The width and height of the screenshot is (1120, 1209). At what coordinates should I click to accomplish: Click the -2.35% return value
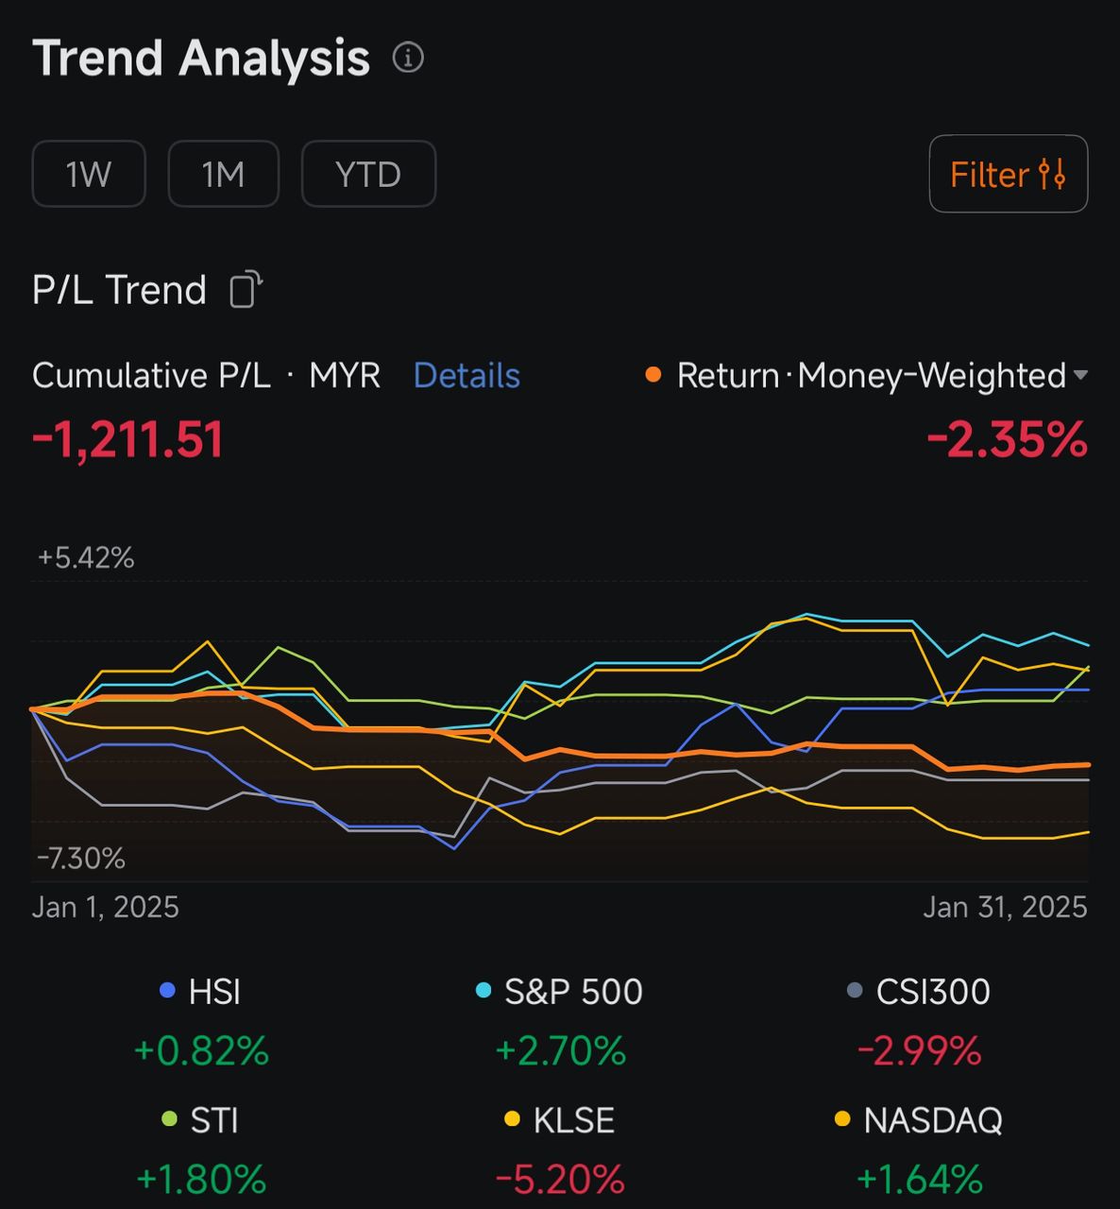(1007, 440)
